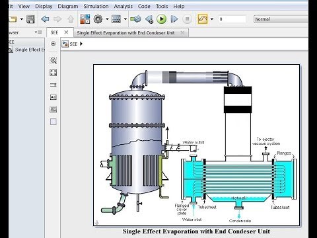Click the step back button

click(149, 19)
